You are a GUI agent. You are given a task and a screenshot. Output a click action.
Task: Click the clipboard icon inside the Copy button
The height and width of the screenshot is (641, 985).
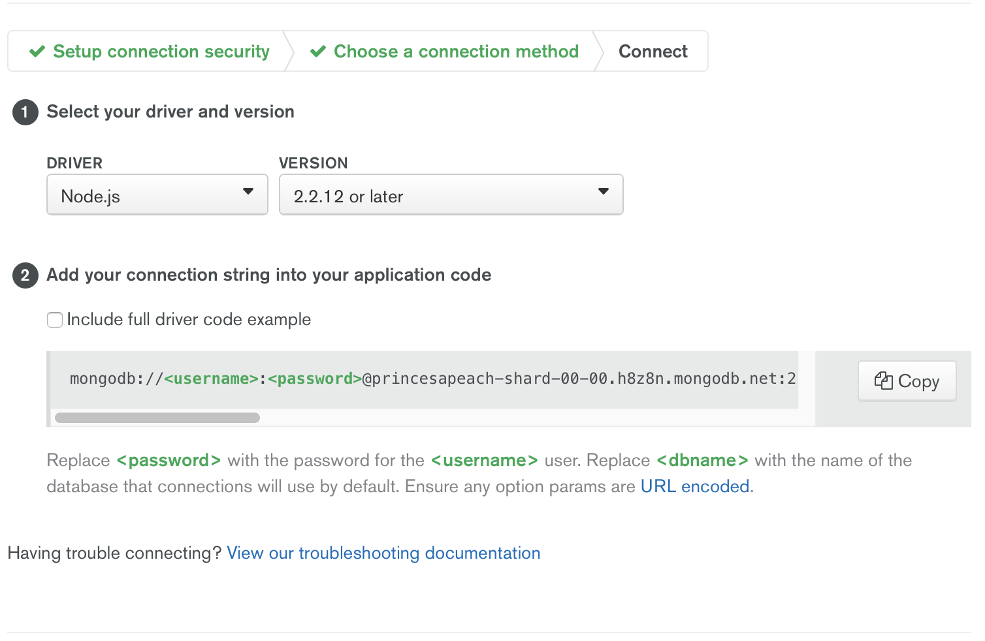[883, 381]
